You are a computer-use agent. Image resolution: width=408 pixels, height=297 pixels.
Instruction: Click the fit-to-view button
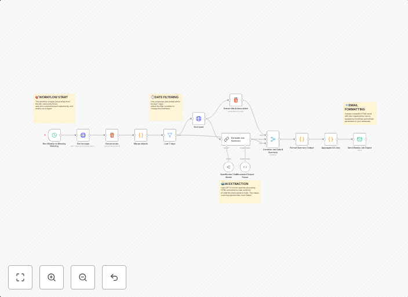click(x=20, y=277)
